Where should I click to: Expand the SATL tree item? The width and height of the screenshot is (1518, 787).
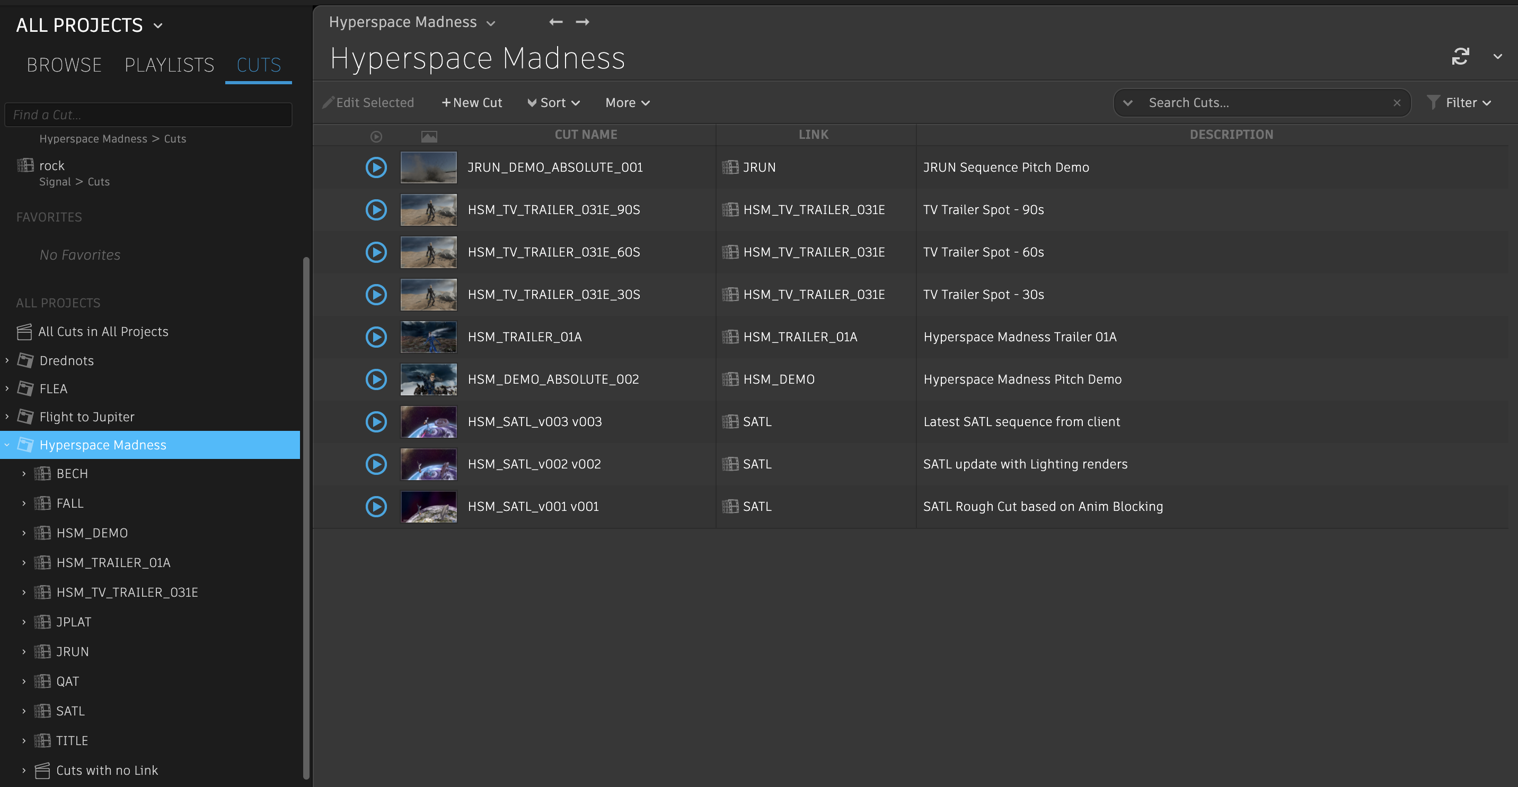coord(23,711)
